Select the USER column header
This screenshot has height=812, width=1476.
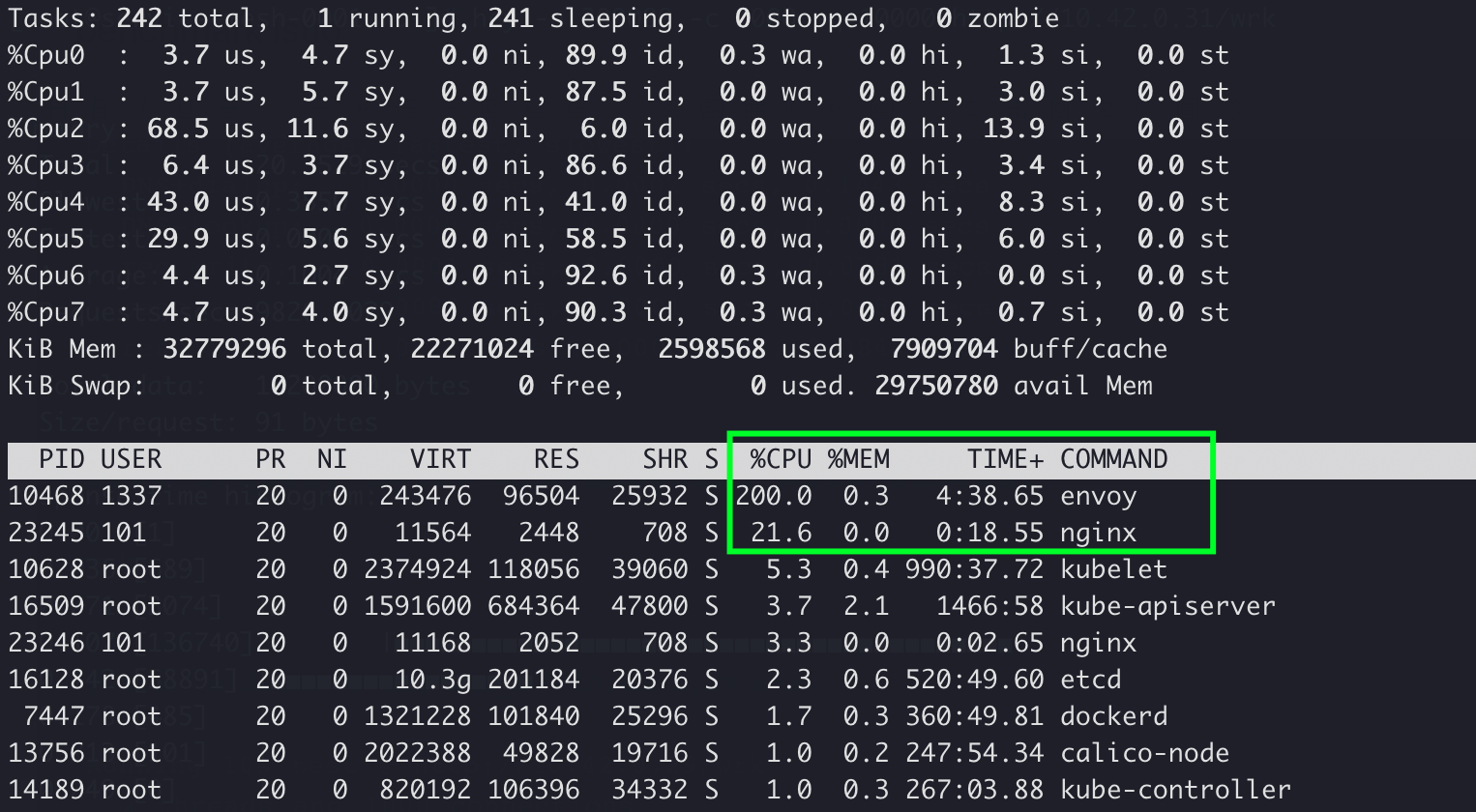click(x=132, y=459)
